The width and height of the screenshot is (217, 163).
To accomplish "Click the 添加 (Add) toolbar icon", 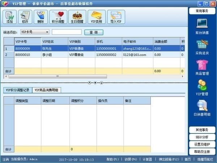I will [9, 17].
